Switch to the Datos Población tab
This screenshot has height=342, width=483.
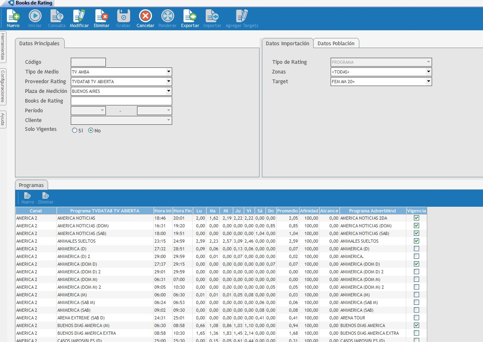pos(336,44)
